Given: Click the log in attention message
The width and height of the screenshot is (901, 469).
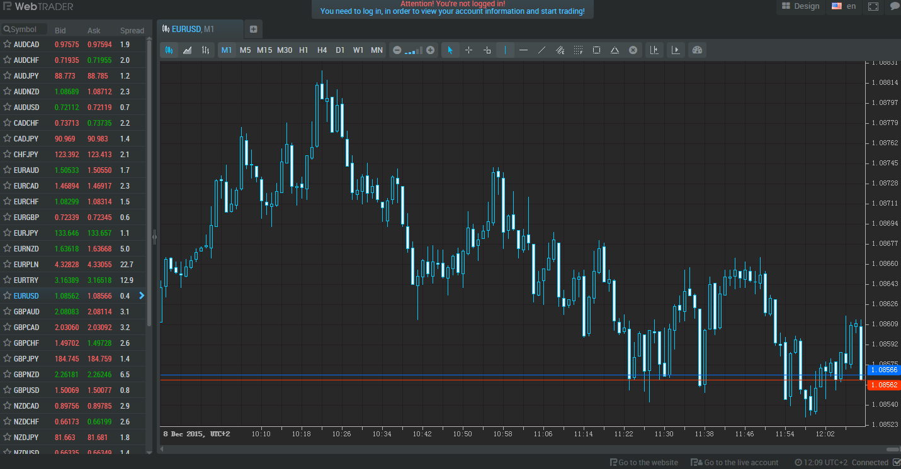Looking at the screenshot, I should click(x=452, y=8).
